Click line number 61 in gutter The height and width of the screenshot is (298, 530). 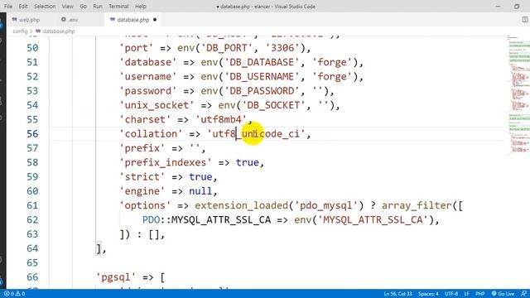32,205
